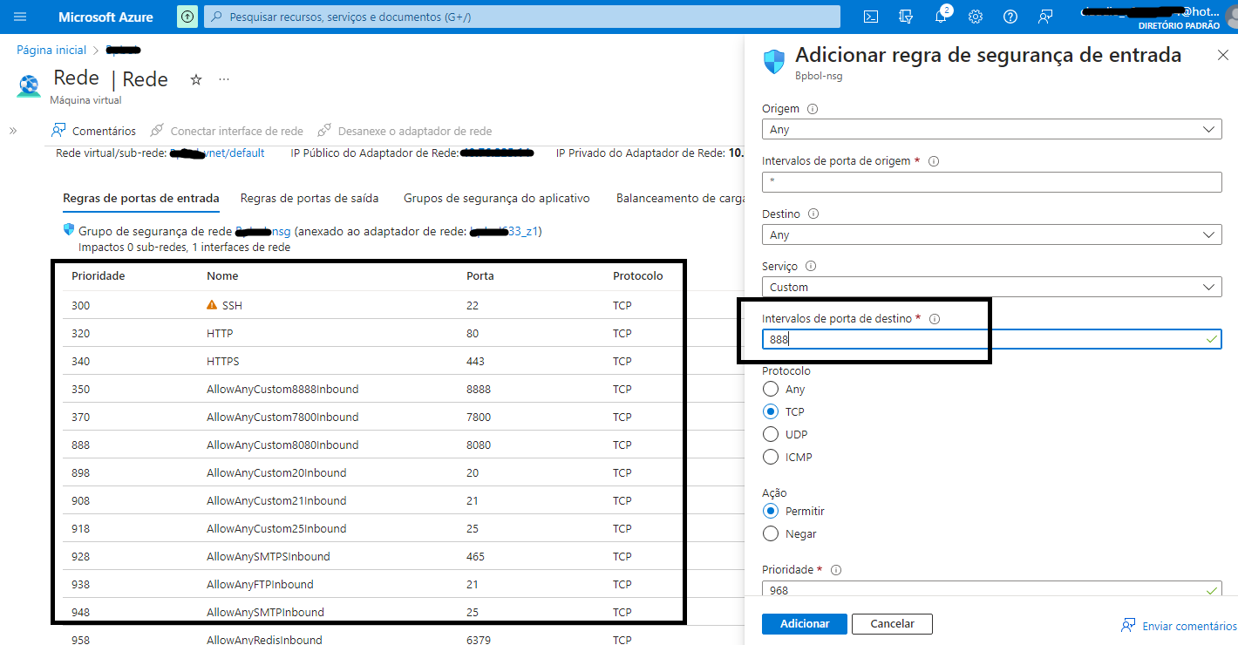Viewport: 1238px width, 645px height.
Task: Open the AllowAnyCustom7800Inbound rule
Action: (x=282, y=417)
